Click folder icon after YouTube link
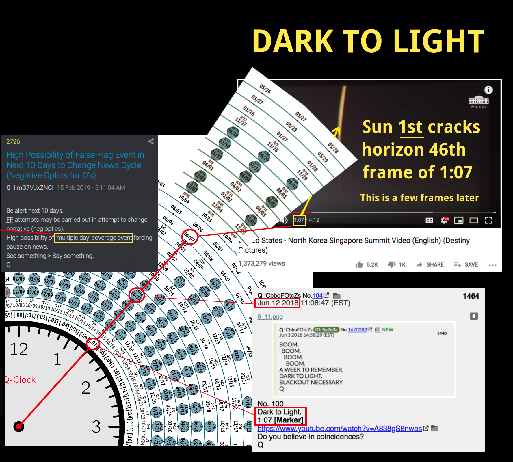Image resolution: width=513 pixels, height=462 pixels. pos(434,429)
